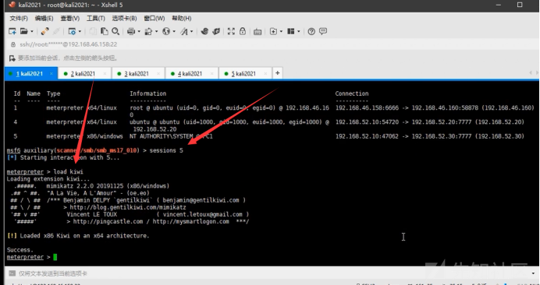Open the 帮助(H) menu
The width and height of the screenshot is (540, 285).
(x=182, y=18)
